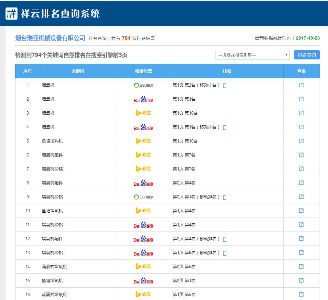Select keyword 鱼塘投料机 in row 5
This screenshot has width=328, height=300.
(x=52, y=141)
